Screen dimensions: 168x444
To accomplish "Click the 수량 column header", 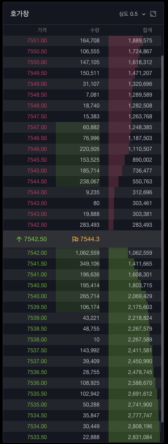I will [x=95, y=30].
